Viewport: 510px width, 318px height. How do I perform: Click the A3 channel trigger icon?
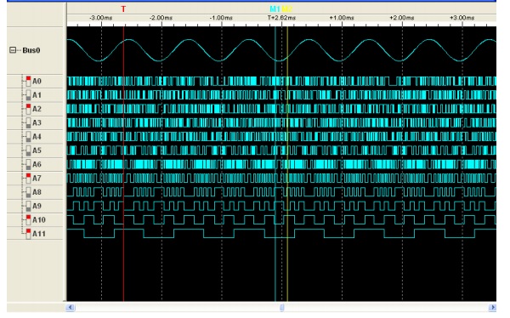coord(28,123)
